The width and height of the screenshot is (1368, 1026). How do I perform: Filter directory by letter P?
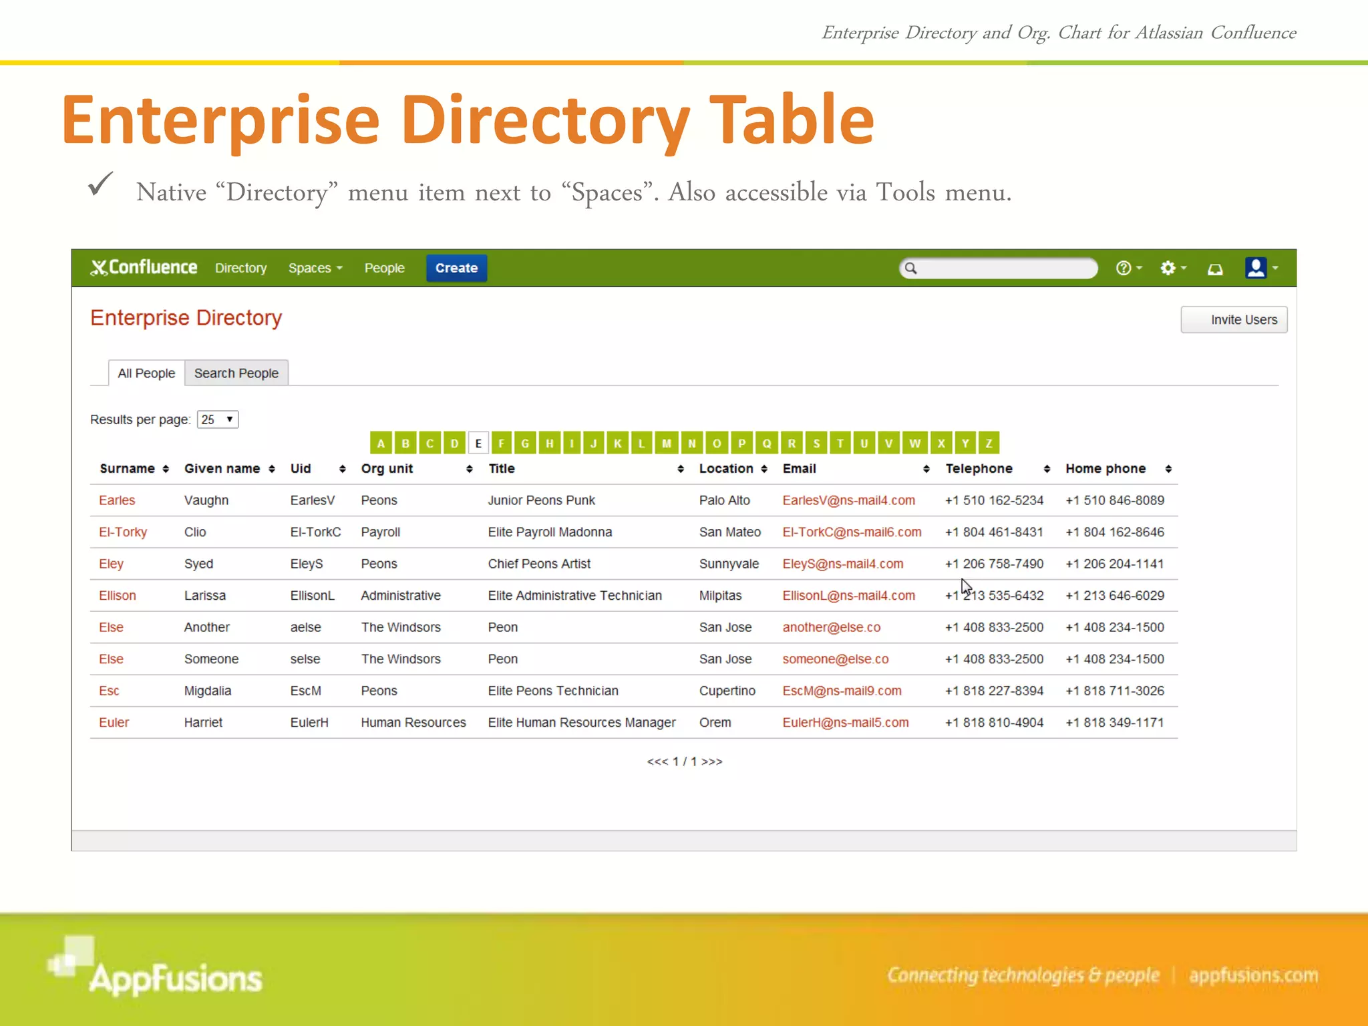click(741, 443)
